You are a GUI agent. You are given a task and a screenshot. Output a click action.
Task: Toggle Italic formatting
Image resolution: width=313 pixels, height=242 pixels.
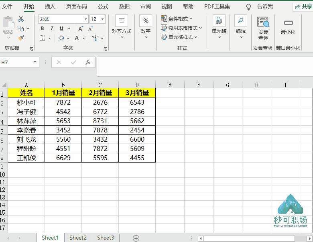point(52,28)
